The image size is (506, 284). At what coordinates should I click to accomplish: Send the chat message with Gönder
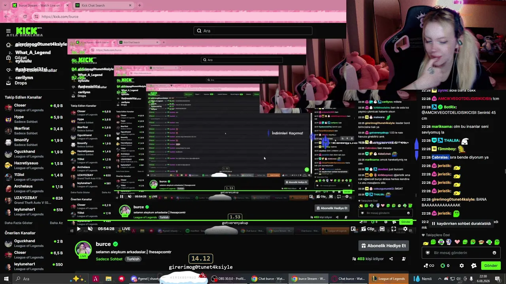(491, 265)
